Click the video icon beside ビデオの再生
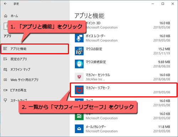 click(5, 90)
